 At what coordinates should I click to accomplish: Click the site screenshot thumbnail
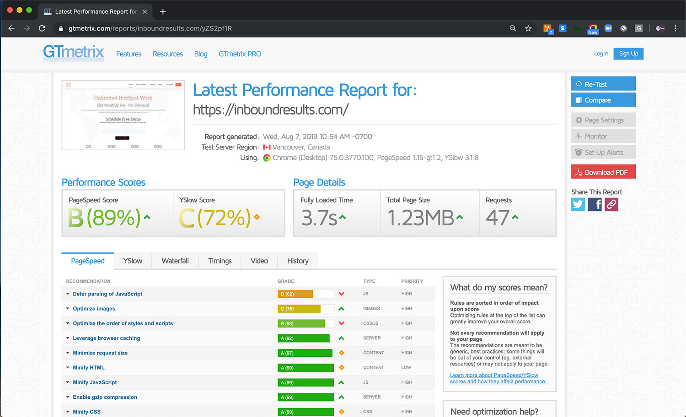[x=123, y=115]
